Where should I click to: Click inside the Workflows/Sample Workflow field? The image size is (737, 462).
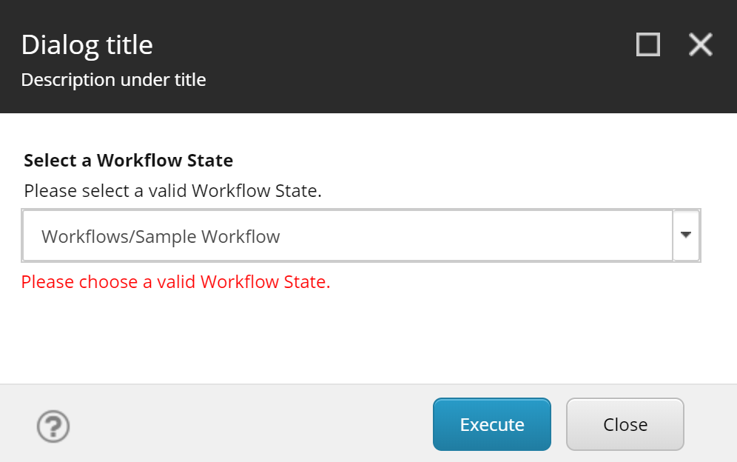point(296,235)
